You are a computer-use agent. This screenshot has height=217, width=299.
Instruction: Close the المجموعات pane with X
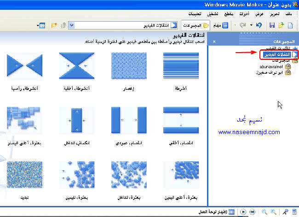coord(214,42)
